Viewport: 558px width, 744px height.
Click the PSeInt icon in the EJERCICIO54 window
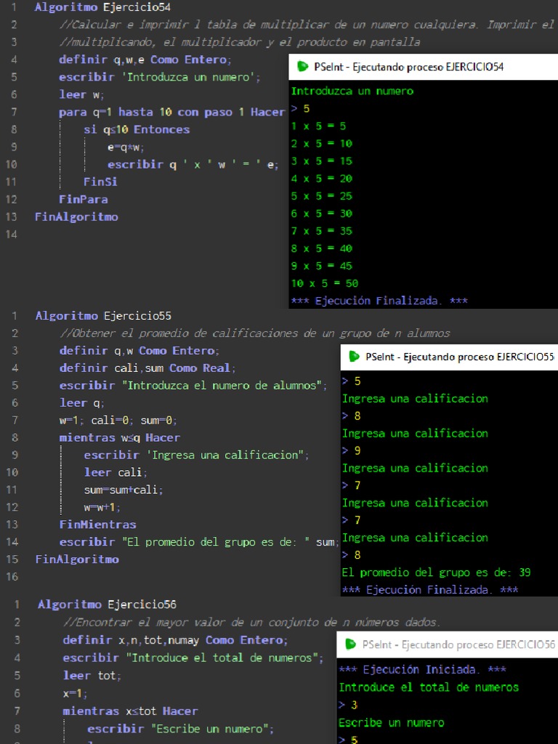pos(302,67)
